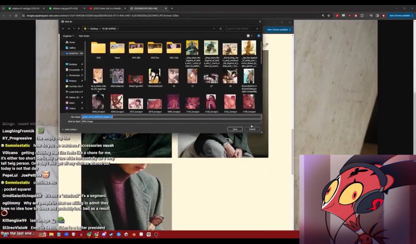Click the view mode icon near top-right of dialog
The image size is (416, 244).
pos(249,35)
